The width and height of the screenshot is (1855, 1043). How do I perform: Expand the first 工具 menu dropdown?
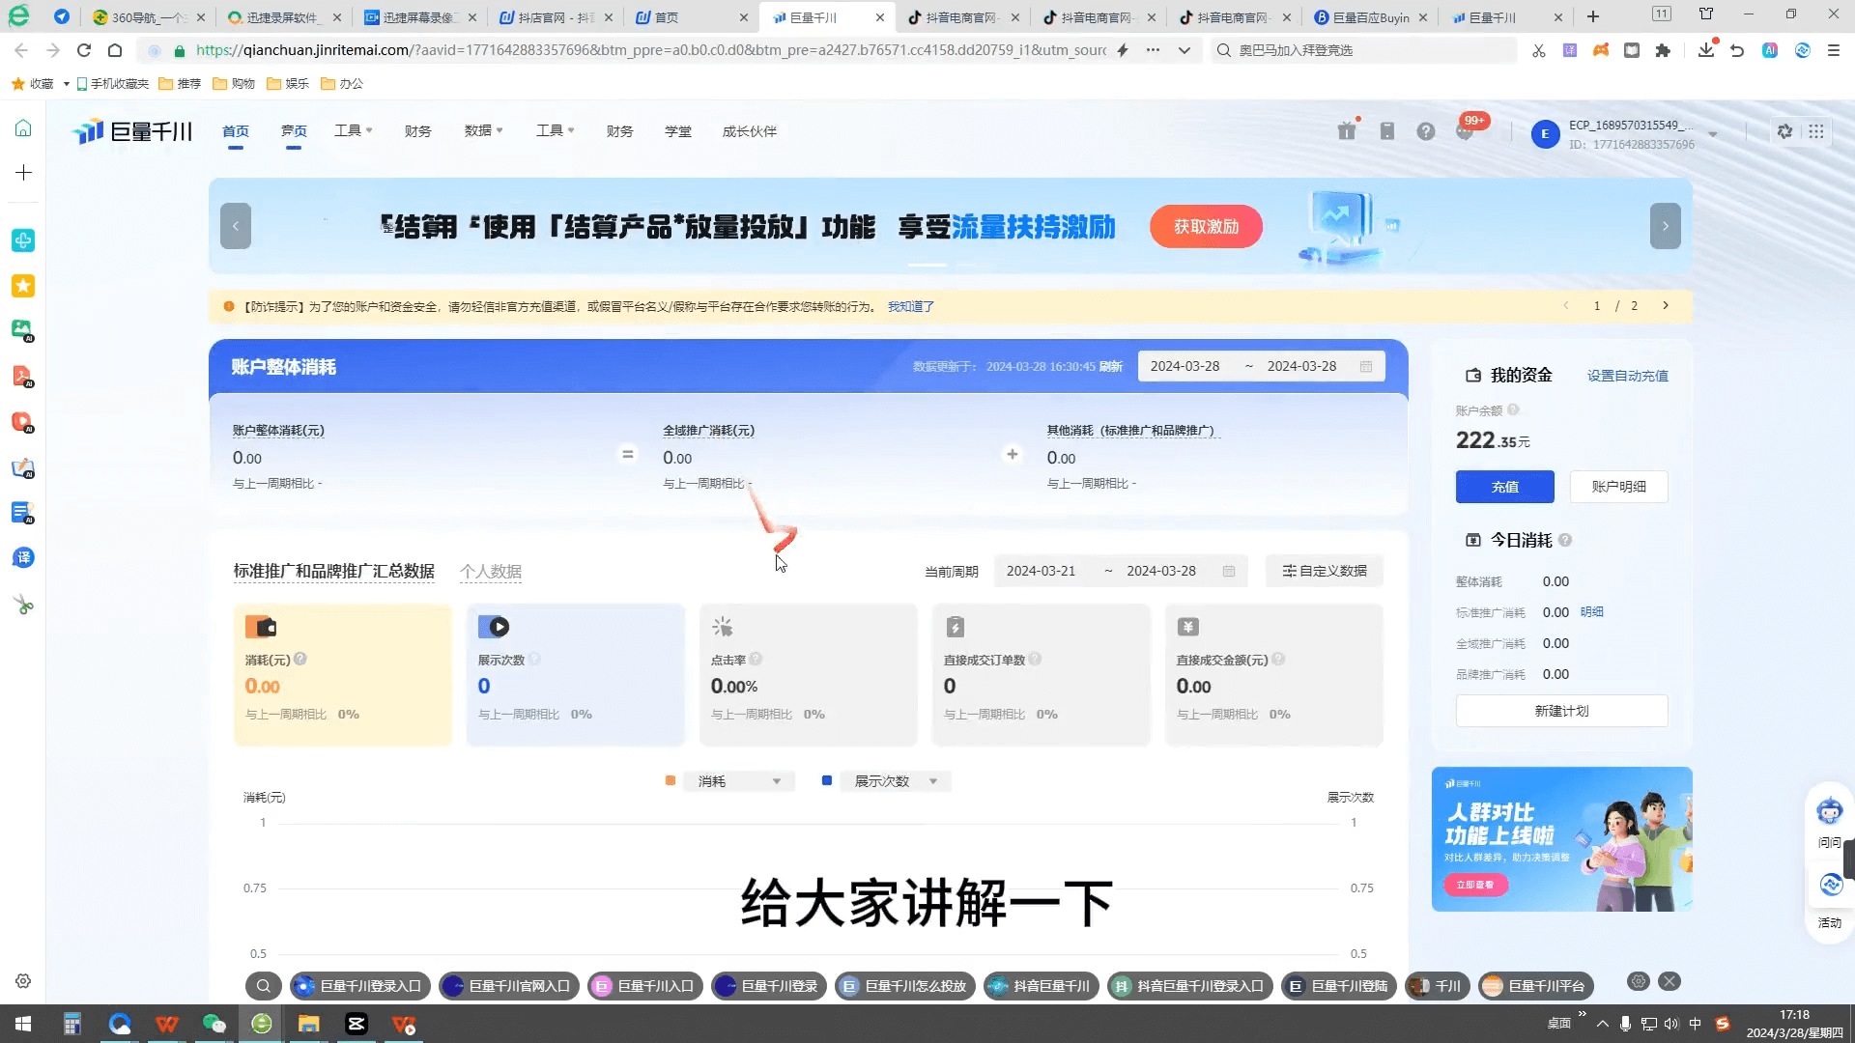[353, 130]
